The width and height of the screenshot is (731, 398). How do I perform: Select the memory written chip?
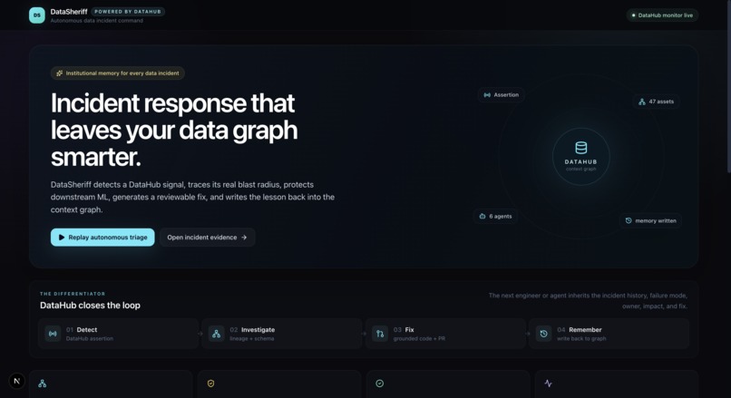(650, 220)
